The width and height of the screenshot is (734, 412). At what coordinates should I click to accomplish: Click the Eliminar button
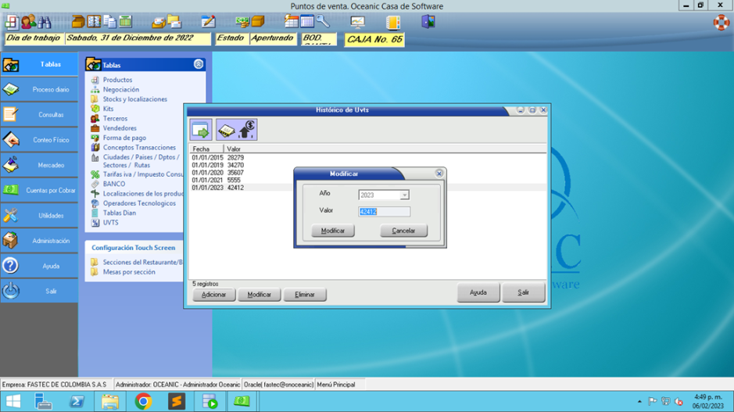(305, 295)
